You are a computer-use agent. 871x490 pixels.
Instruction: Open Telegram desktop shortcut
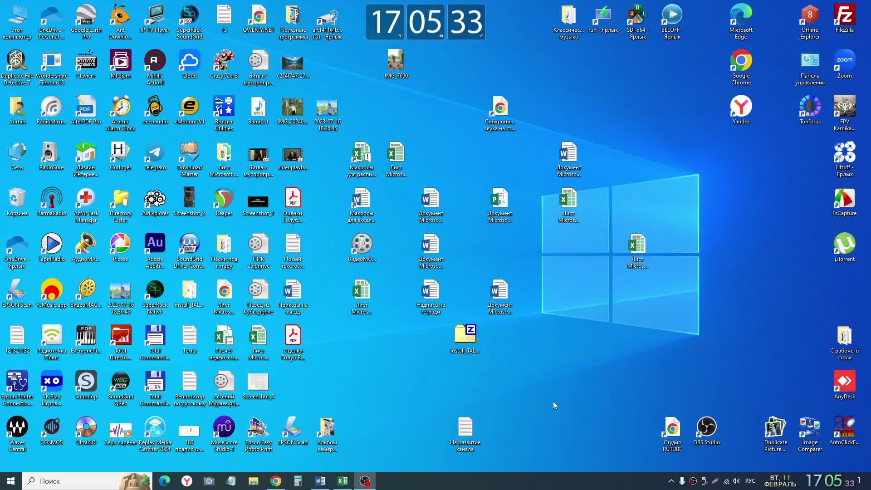155,156
